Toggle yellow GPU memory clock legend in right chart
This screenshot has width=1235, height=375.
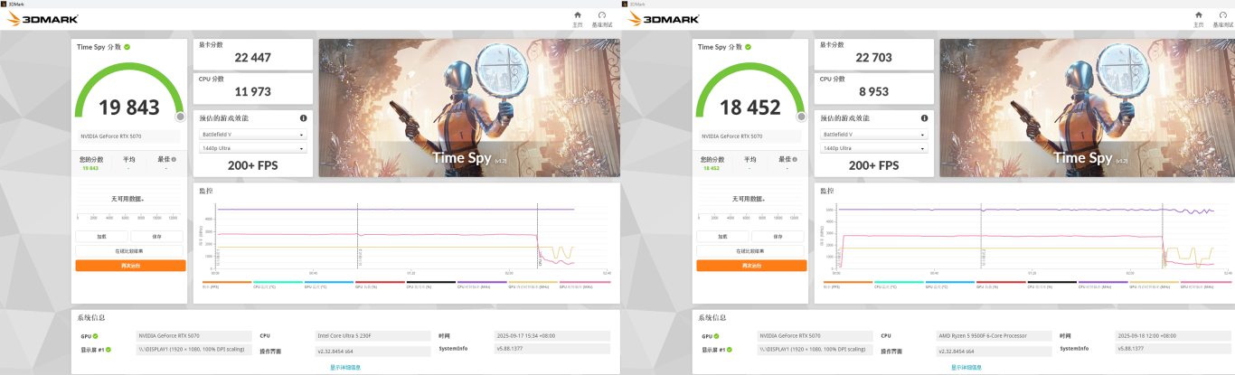coord(1154,284)
